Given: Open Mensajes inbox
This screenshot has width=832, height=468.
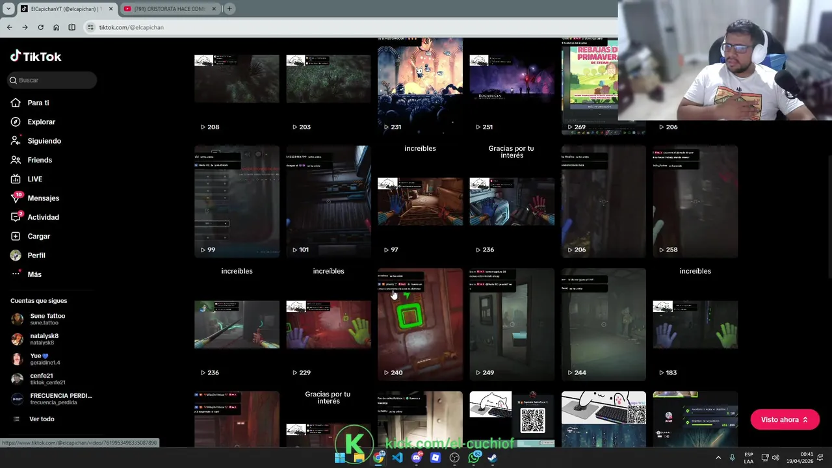Looking at the screenshot, I should click(x=35, y=198).
